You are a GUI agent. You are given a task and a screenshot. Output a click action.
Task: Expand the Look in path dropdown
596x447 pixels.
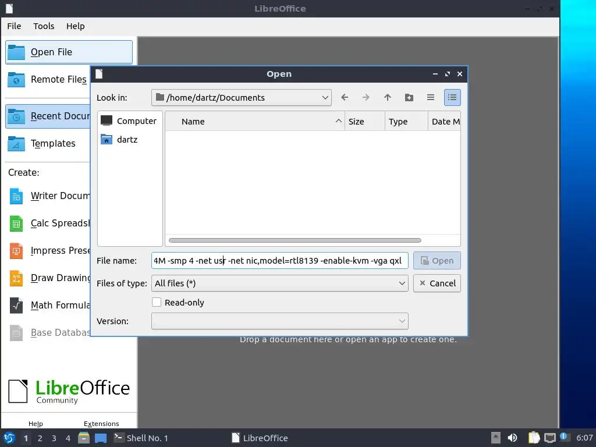point(242,98)
